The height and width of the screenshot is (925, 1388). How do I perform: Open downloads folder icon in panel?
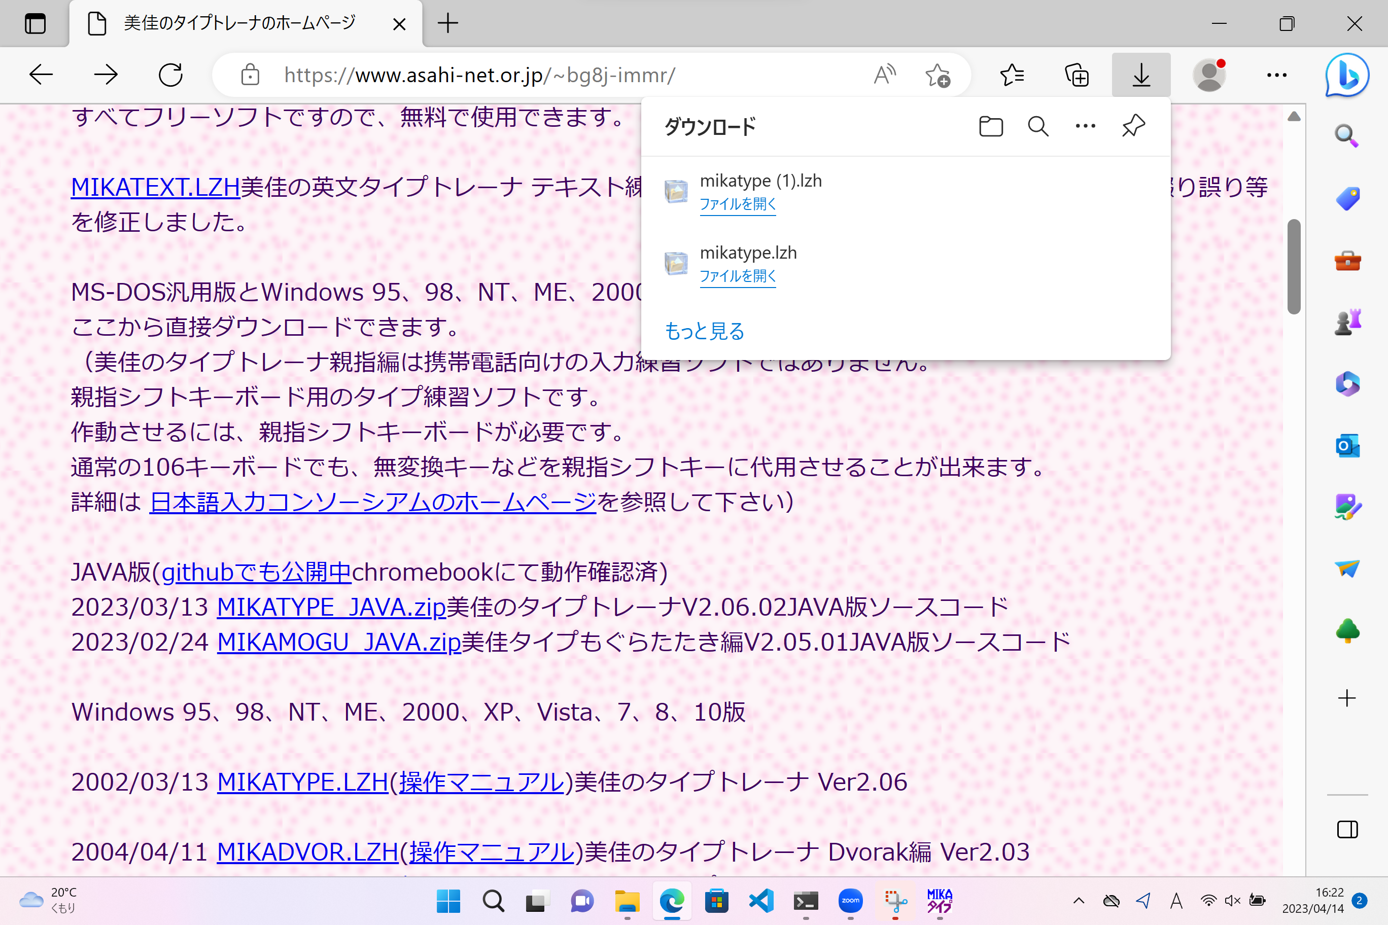coord(990,126)
